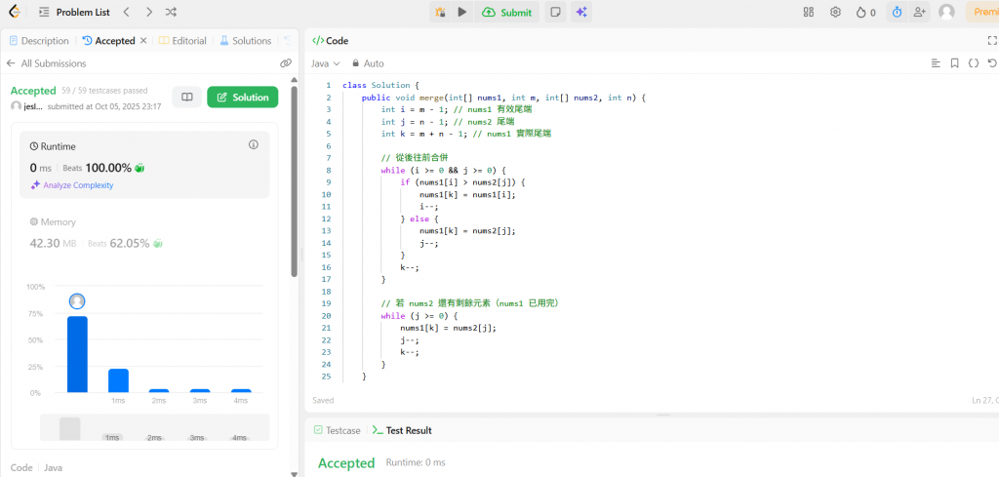Click user avatar marker on chart

click(77, 301)
